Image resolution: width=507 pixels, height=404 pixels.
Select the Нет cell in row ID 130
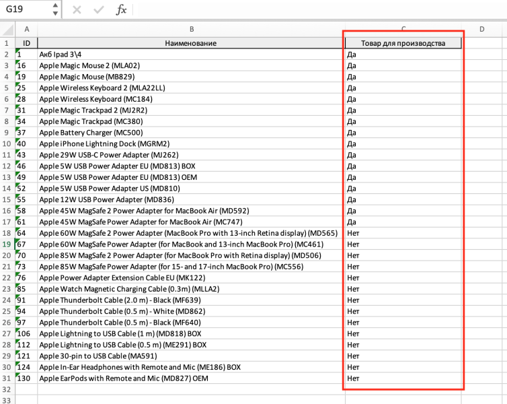tap(403, 378)
